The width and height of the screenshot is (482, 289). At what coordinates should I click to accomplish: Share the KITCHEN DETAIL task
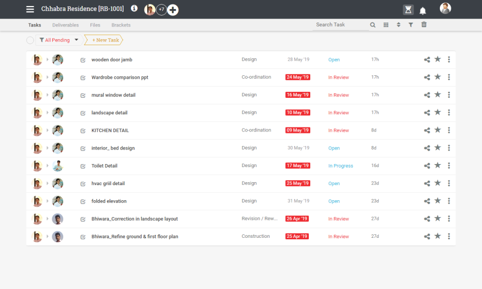[427, 130]
